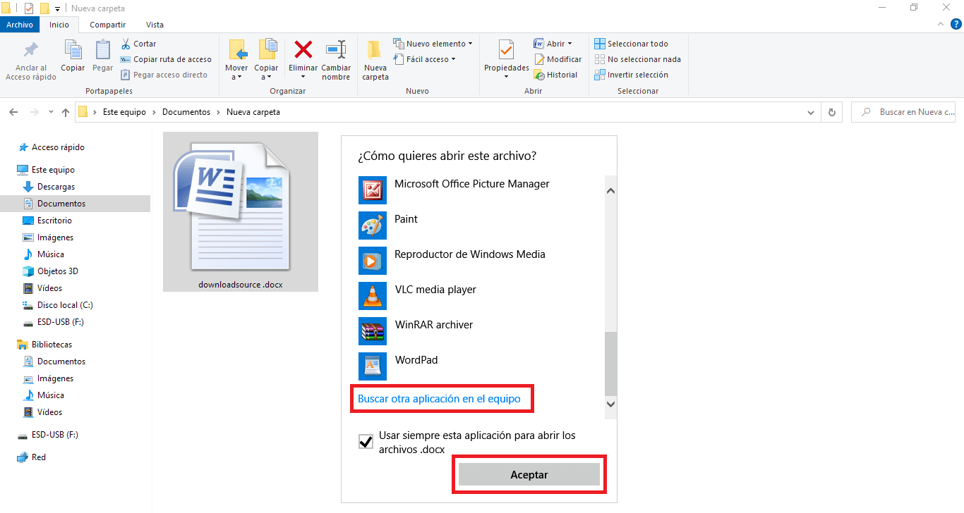Screen dimensions: 964x513
Task: Open the Archivo menu tab
Action: pyautogui.click(x=20, y=25)
